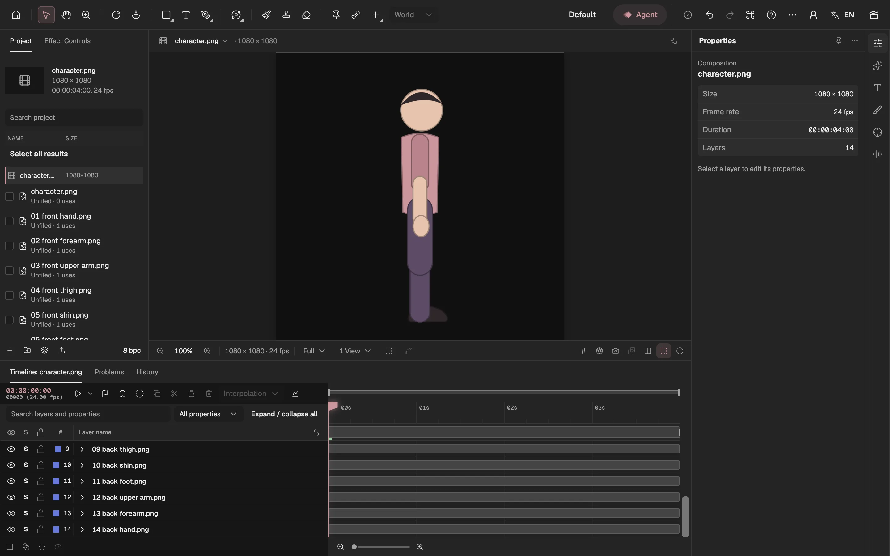
Task: Open the Full resolution dropdown
Action: tap(314, 351)
